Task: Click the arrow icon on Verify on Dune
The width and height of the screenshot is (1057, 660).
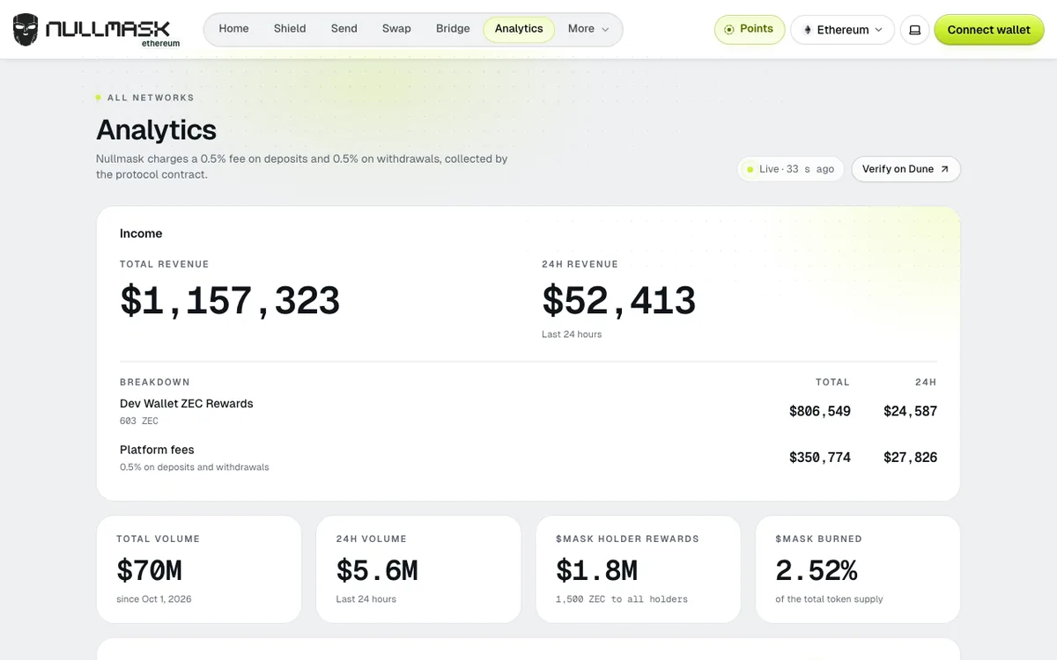Action: [x=944, y=169]
